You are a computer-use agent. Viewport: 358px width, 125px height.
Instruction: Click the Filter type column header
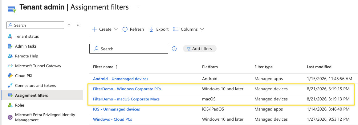pyautogui.click(x=263, y=67)
